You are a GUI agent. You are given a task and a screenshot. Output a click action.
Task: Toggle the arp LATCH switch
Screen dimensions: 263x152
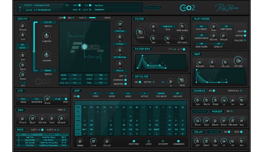[x=148, y=141]
